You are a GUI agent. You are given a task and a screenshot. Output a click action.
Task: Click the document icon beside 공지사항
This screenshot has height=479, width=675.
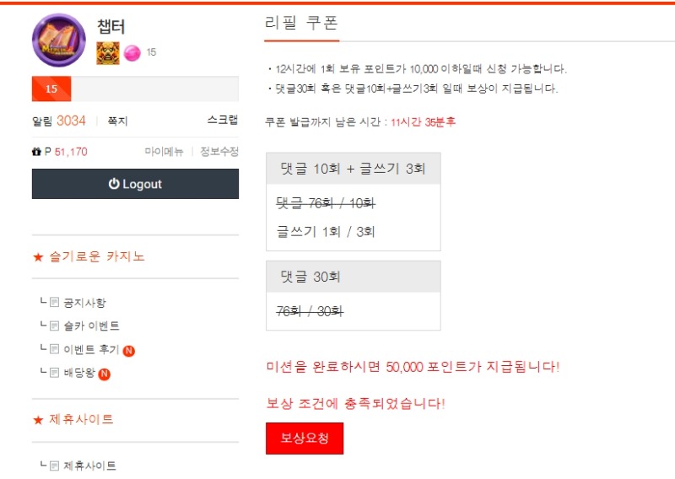[54, 302]
